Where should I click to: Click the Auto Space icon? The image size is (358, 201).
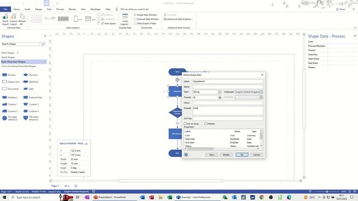coord(102,23)
